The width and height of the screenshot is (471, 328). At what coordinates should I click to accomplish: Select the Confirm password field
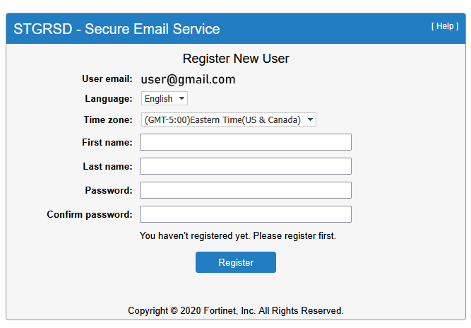[x=245, y=214]
